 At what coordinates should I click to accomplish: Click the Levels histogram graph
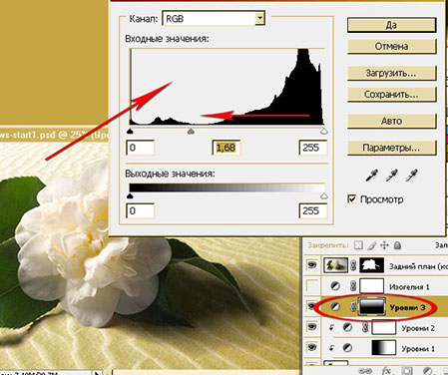click(x=226, y=87)
